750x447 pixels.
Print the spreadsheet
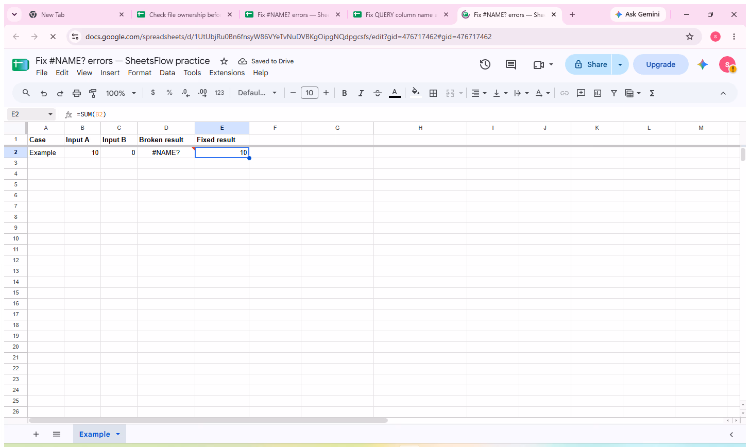(77, 93)
